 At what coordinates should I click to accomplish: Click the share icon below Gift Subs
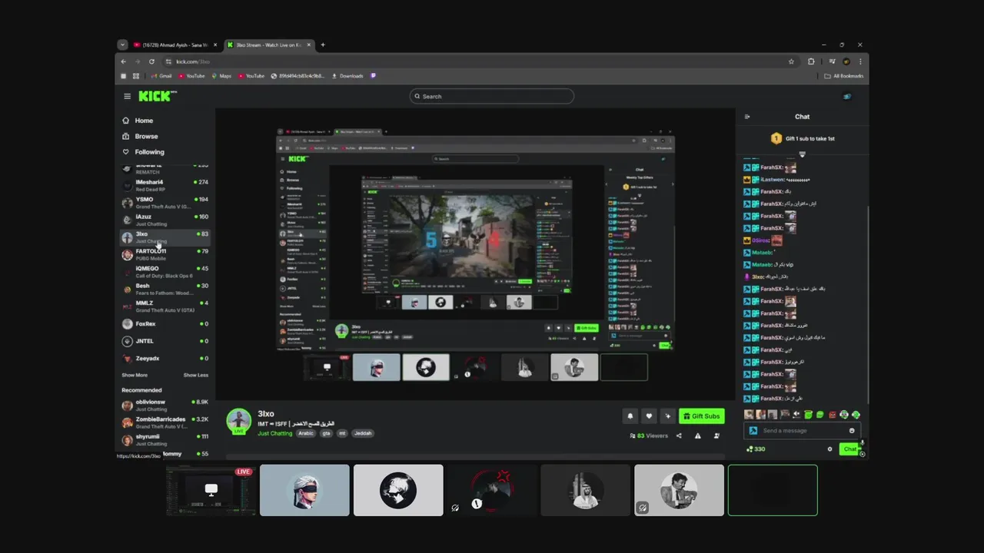coord(679,435)
